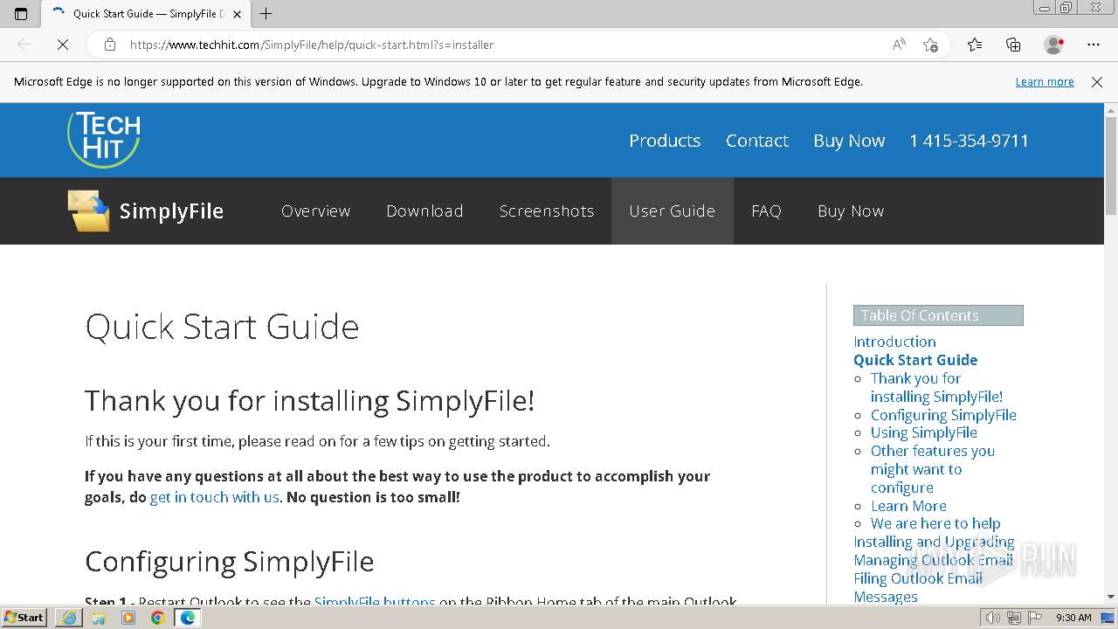The width and height of the screenshot is (1118, 629).
Task: Open Edge Settings and more menu
Action: 1094,45
